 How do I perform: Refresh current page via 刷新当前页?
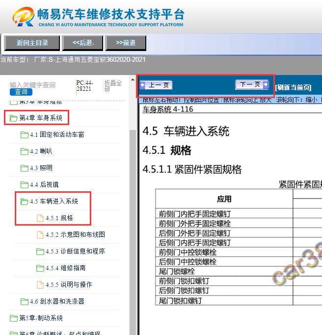point(293,87)
